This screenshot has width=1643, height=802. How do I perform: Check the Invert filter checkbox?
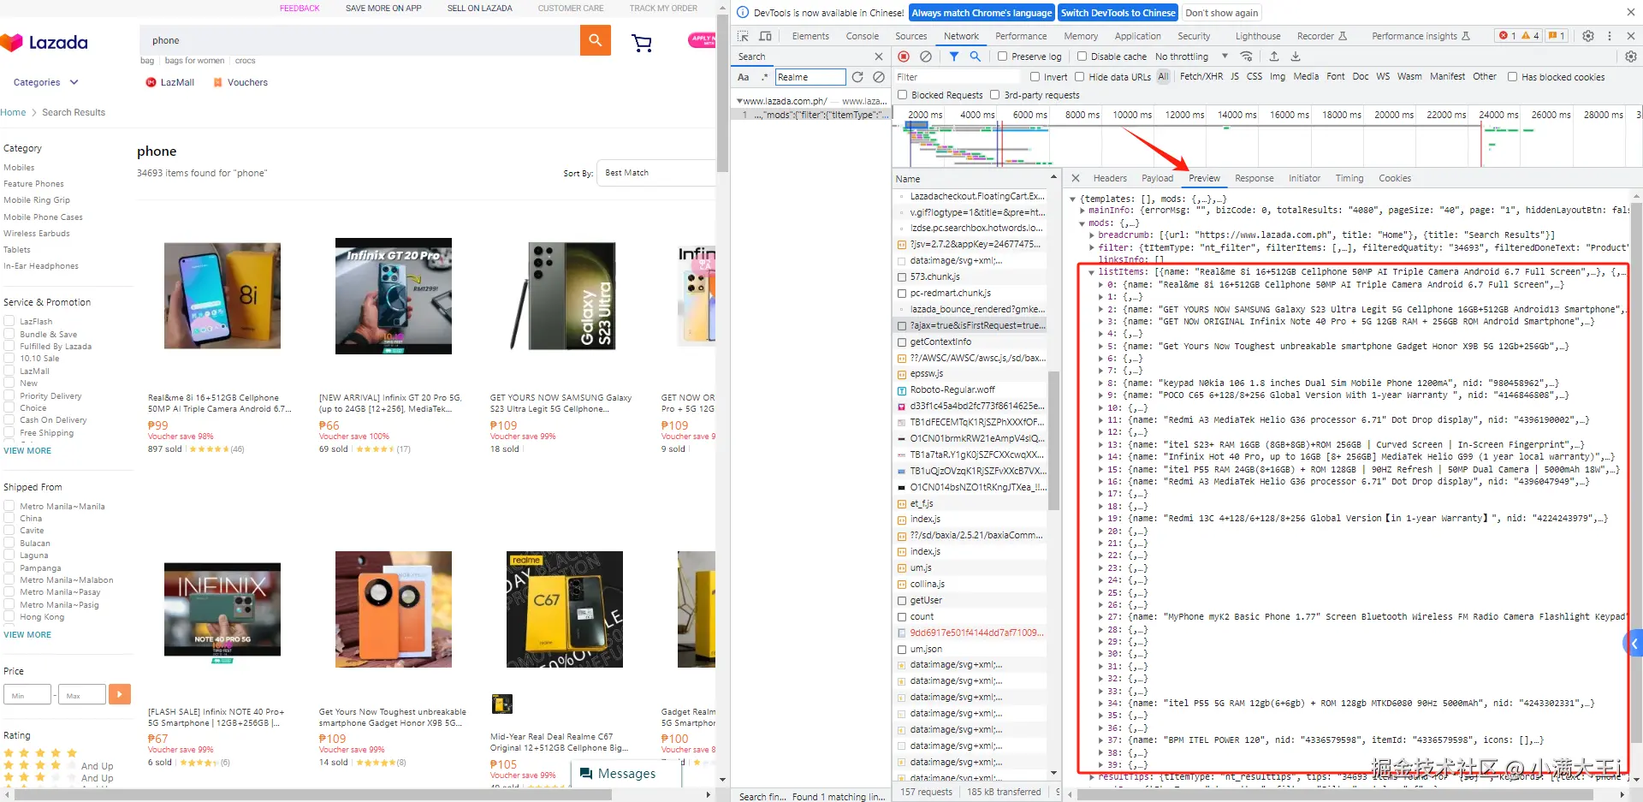tap(1035, 77)
